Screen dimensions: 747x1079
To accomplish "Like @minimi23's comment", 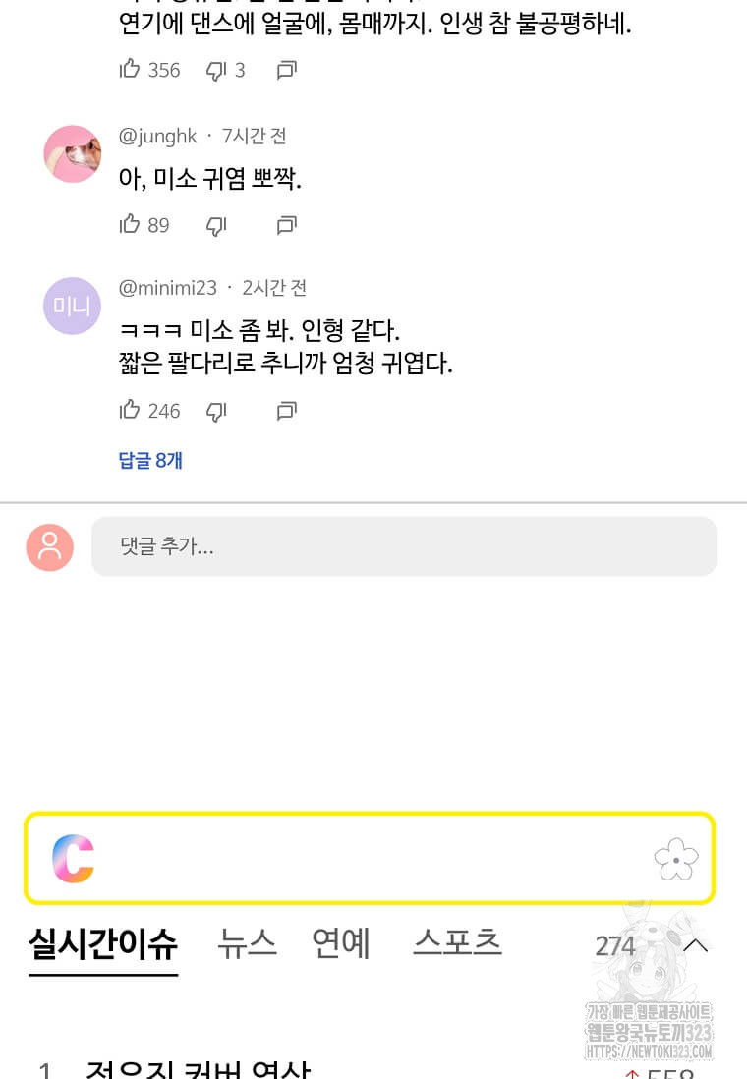I will tap(130, 410).
